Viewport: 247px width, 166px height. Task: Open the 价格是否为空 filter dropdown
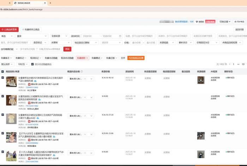[207, 43]
